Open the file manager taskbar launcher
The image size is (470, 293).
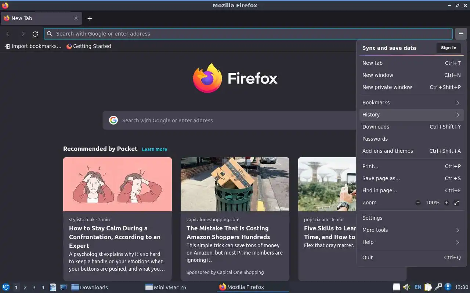[53, 287]
